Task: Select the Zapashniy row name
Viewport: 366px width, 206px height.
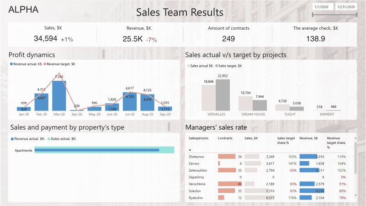Action: click(196, 177)
